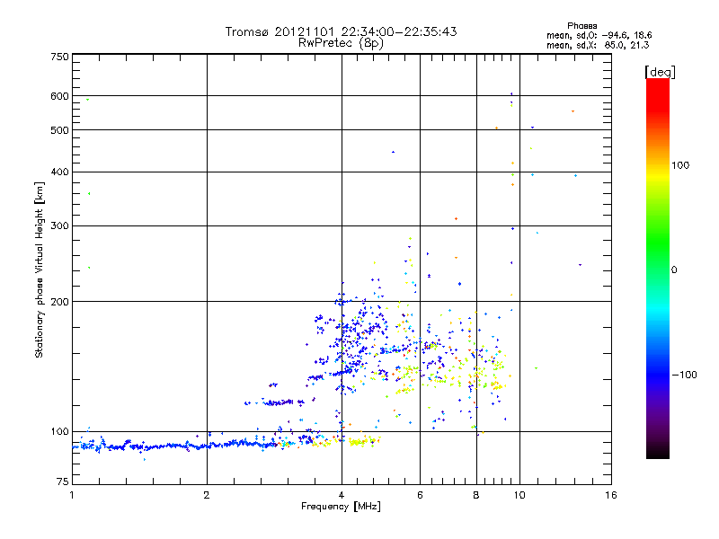This screenshot has height=539, width=719.
Task: Click the x-axis tick label '1'
Action: tap(72, 495)
